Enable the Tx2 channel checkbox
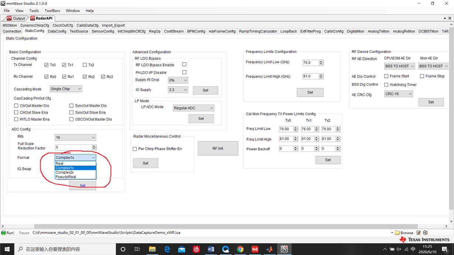This screenshot has width=454, height=255. point(85,65)
